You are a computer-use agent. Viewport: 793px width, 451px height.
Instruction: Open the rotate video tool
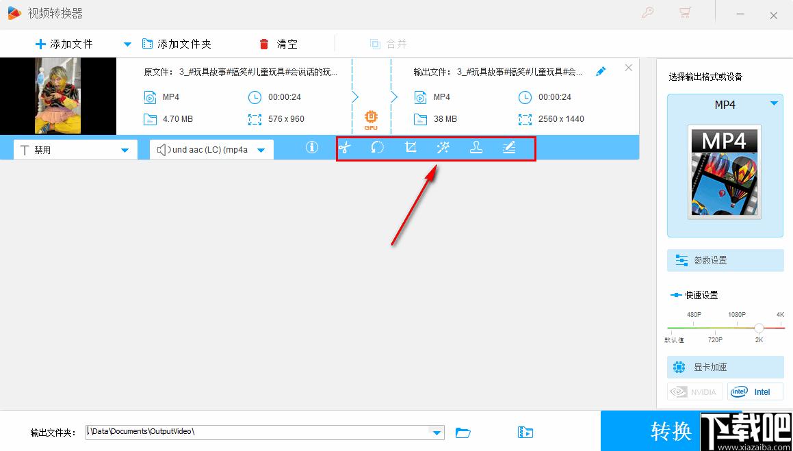pos(377,148)
